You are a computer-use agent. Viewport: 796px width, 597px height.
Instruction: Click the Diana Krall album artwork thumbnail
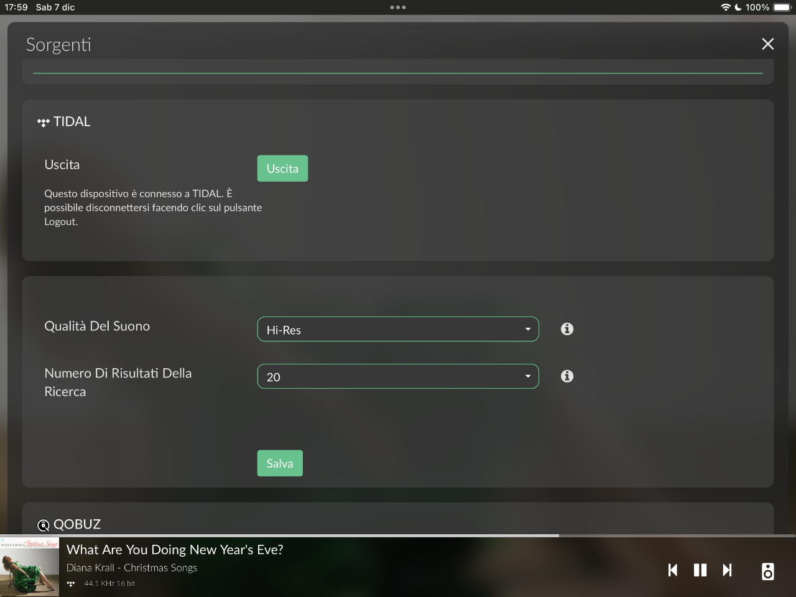tap(29, 567)
